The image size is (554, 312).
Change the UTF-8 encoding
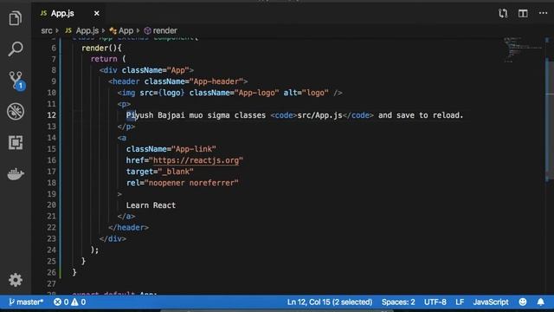pyautogui.click(x=435, y=302)
